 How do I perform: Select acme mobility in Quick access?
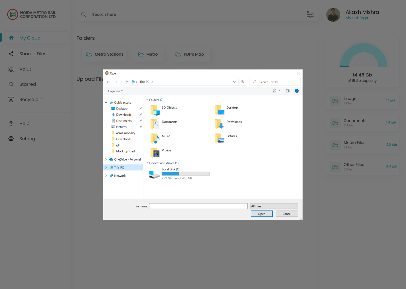tap(125, 133)
